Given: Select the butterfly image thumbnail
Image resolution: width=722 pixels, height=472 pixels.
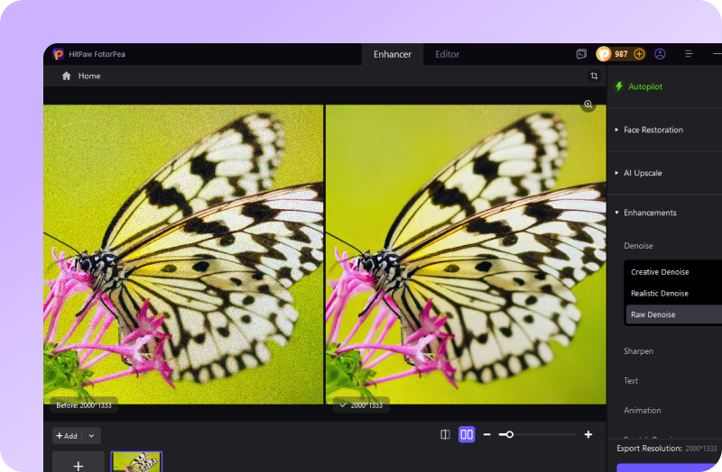Looking at the screenshot, I should click(x=136, y=461).
